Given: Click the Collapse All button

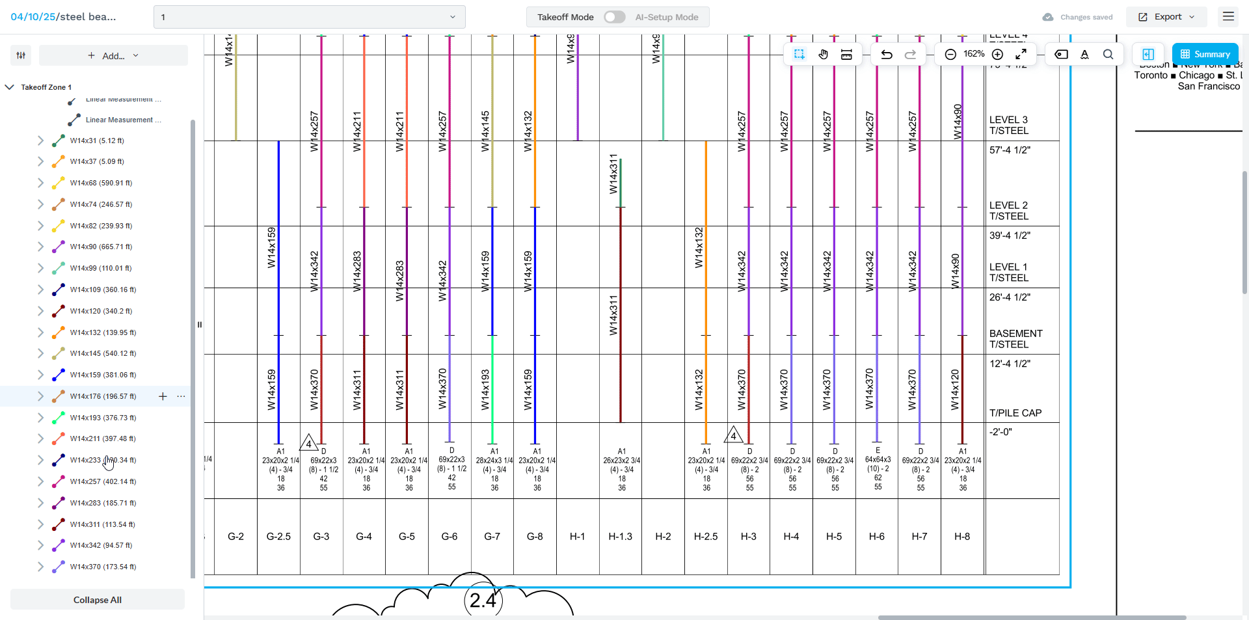Looking at the screenshot, I should [x=98, y=600].
